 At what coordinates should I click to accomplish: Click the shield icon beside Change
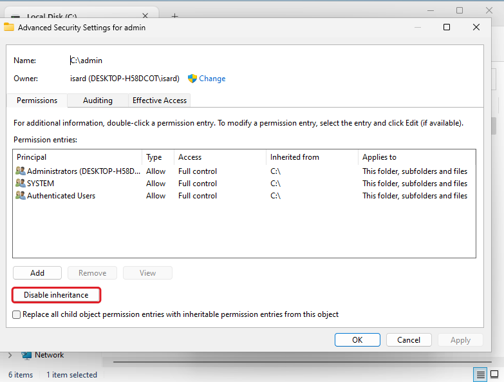point(192,79)
